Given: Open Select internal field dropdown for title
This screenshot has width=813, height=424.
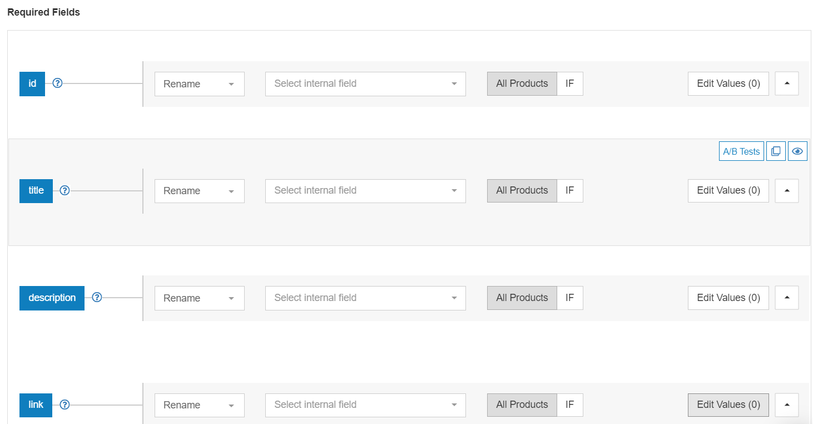Looking at the screenshot, I should (365, 191).
